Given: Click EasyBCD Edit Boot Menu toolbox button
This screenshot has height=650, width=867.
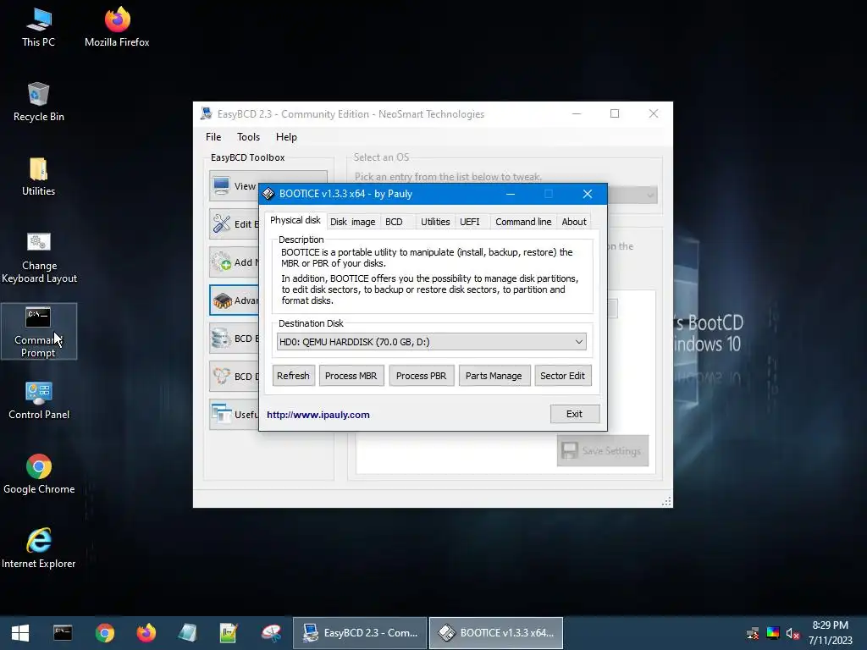Looking at the screenshot, I should coord(234,223).
